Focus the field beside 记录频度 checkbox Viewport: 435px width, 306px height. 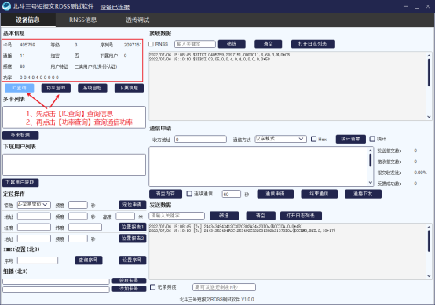[x=224, y=287]
